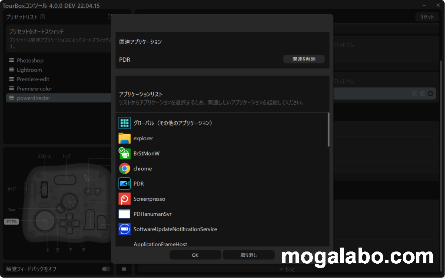Open the preset list help icon
Viewport: 445px width, 278px height.
click(42, 17)
